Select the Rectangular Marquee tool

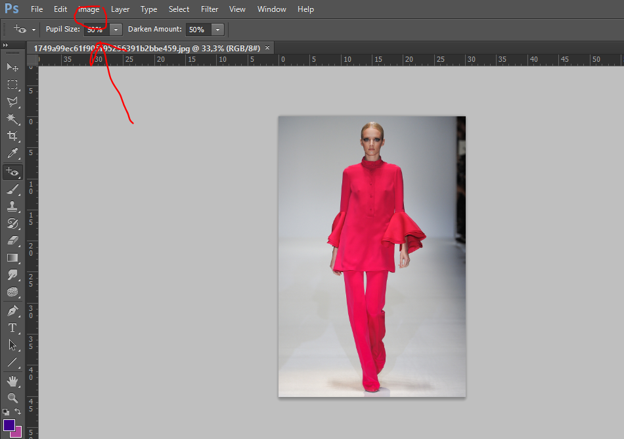[12, 85]
